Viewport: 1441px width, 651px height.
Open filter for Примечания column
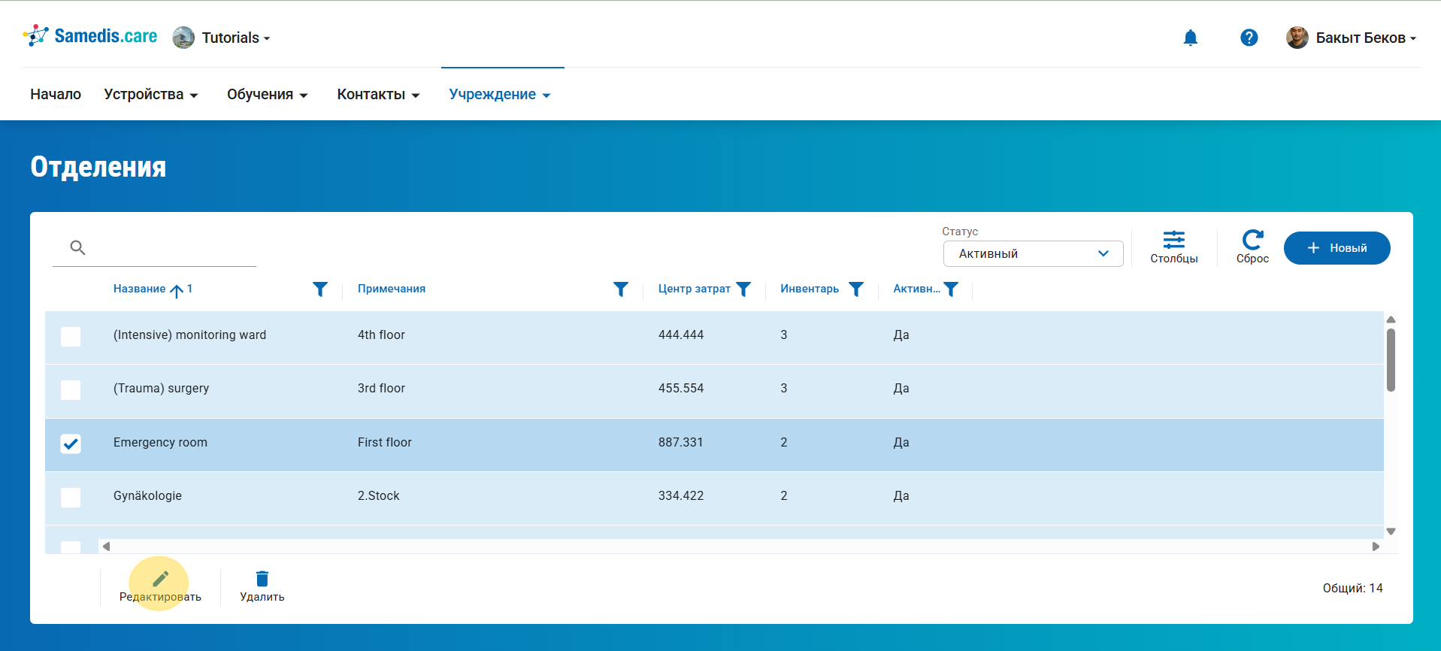620,289
